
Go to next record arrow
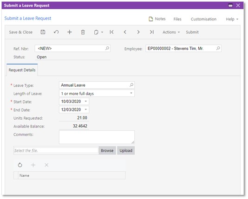point(138,32)
